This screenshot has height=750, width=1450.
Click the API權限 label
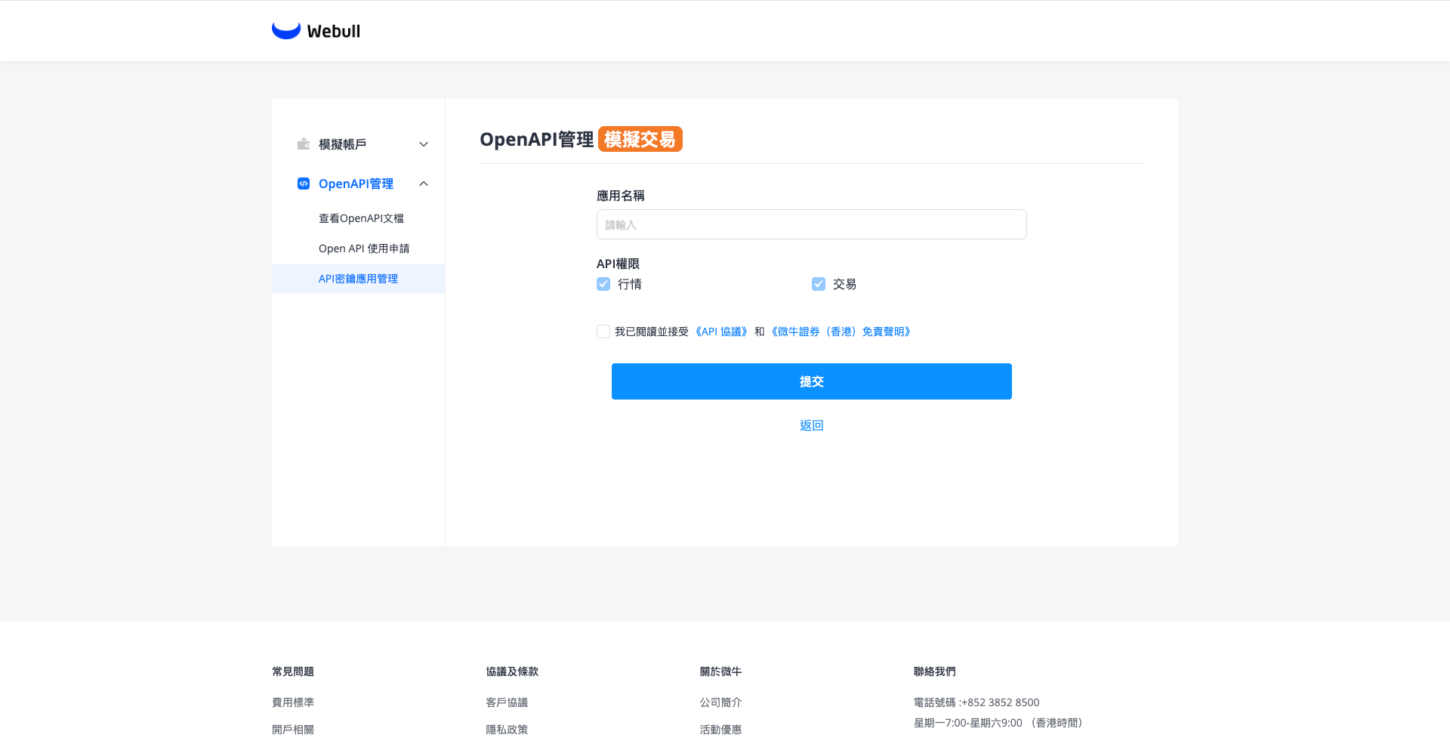(618, 264)
